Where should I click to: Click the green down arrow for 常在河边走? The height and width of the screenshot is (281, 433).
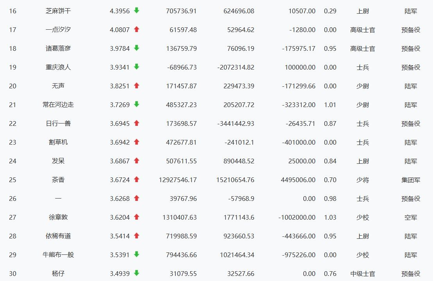coord(136,104)
